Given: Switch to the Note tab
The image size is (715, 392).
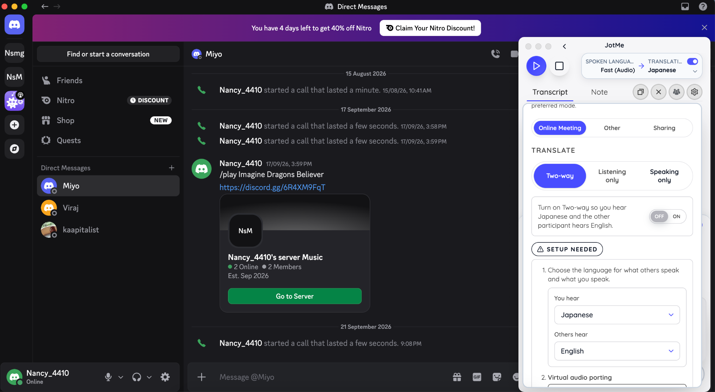Looking at the screenshot, I should (x=599, y=92).
